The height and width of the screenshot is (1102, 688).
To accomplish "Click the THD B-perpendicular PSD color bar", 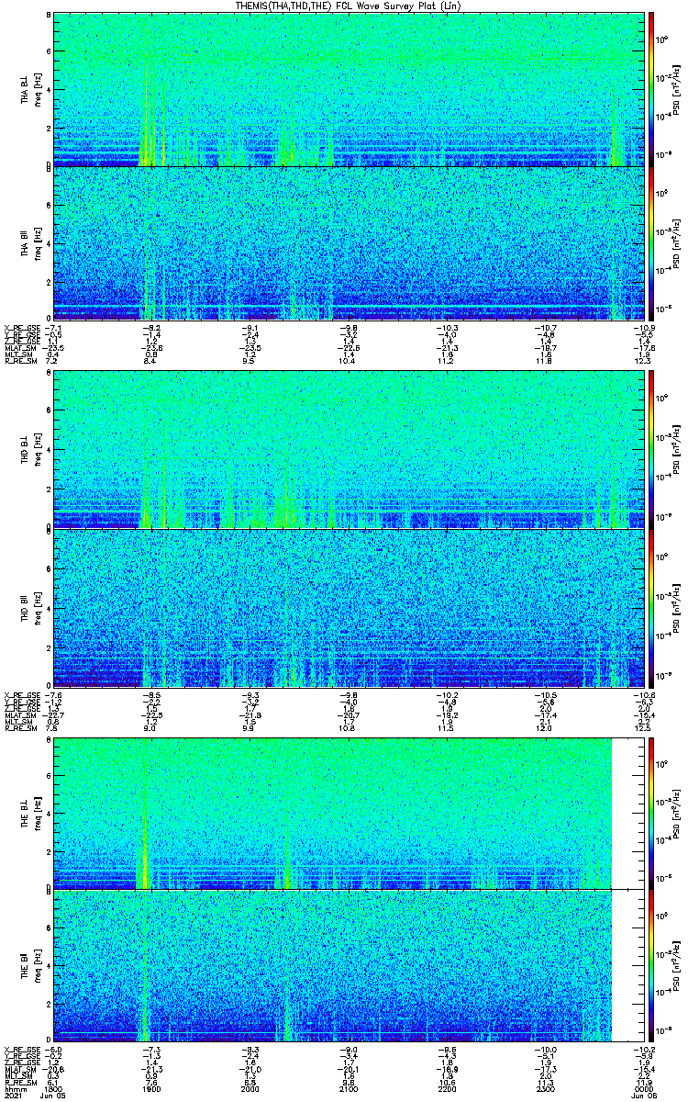I will click(651, 451).
